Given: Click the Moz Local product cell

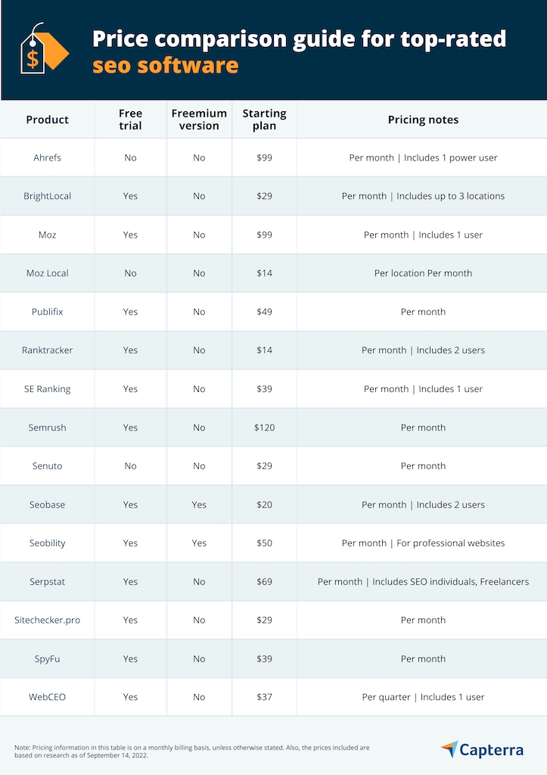Looking at the screenshot, I should (x=47, y=273).
